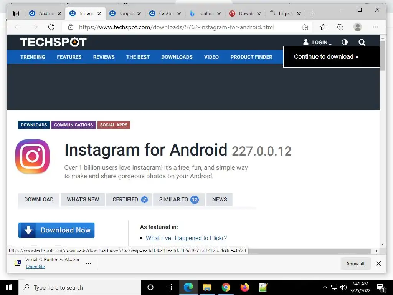Select the WHAT'S NEW tab
Image resolution: width=393 pixels, height=295 pixels.
pyautogui.click(x=83, y=199)
